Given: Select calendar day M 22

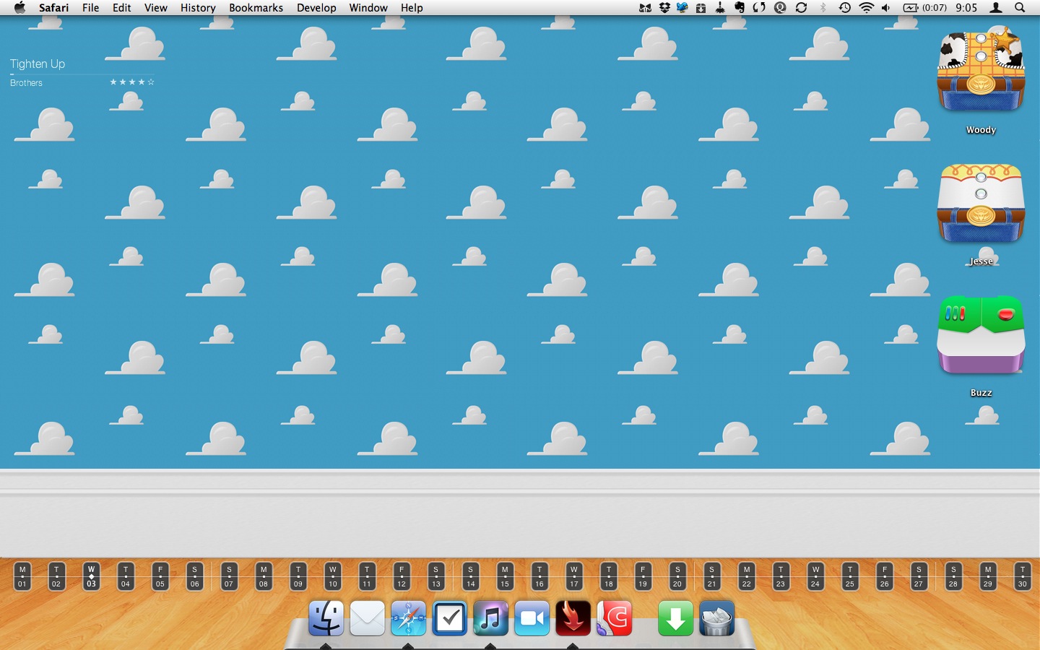Looking at the screenshot, I should [x=746, y=576].
